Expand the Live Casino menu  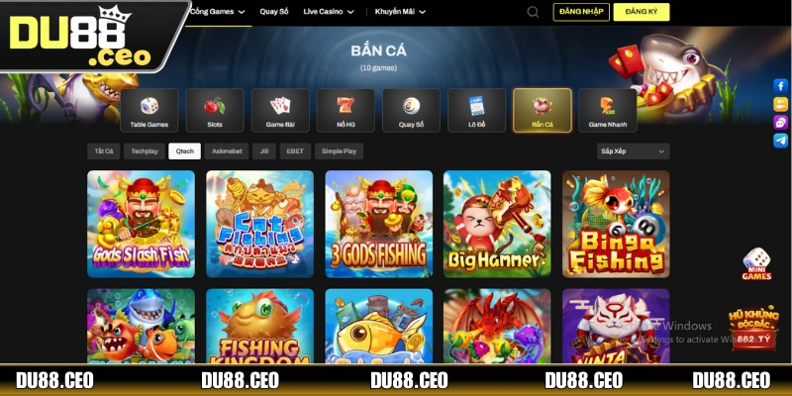click(329, 12)
